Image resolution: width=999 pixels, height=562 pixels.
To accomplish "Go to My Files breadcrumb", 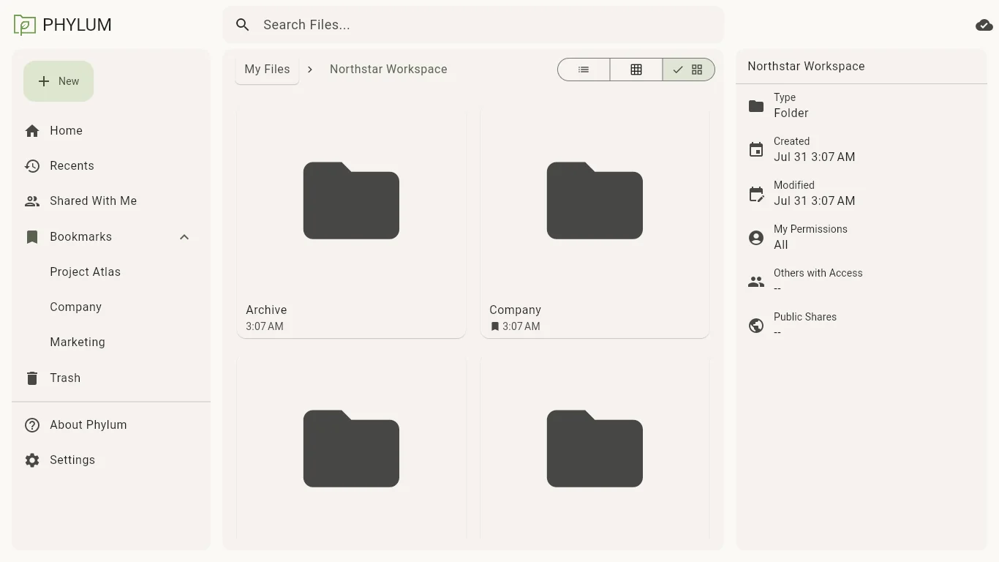I will click(267, 70).
